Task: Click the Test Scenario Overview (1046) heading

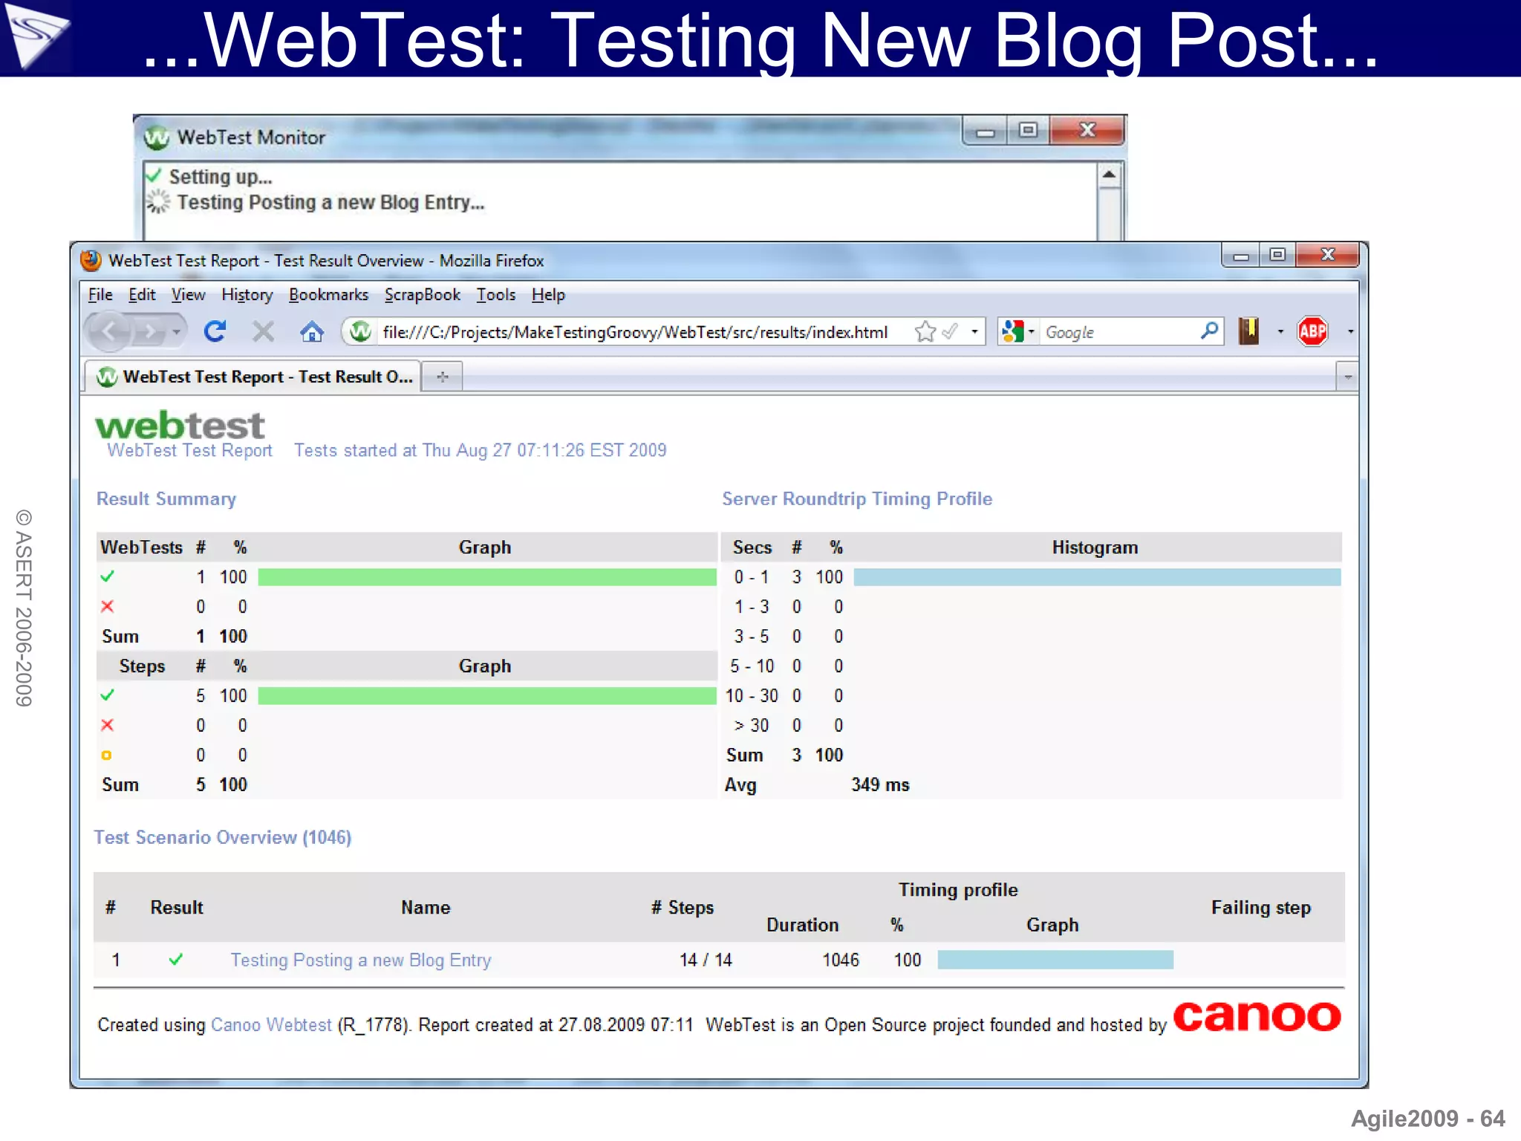Action: 223,837
